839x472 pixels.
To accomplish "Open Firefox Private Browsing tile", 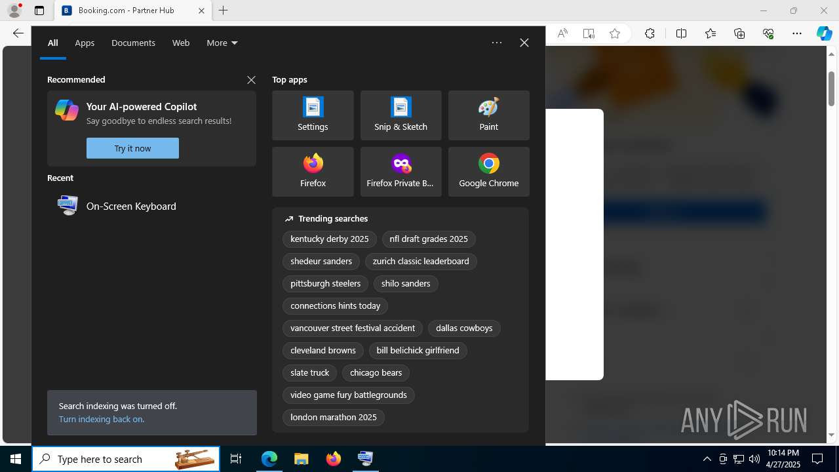I will tap(400, 172).
